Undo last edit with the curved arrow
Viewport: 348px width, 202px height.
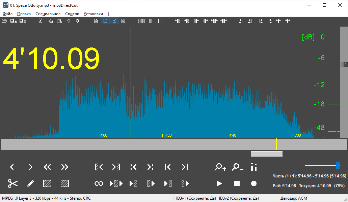point(69,21)
